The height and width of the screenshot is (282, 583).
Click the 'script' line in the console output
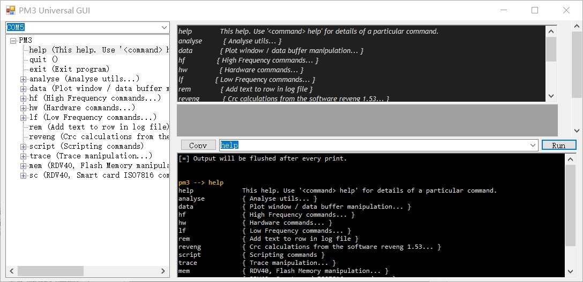tap(252, 255)
